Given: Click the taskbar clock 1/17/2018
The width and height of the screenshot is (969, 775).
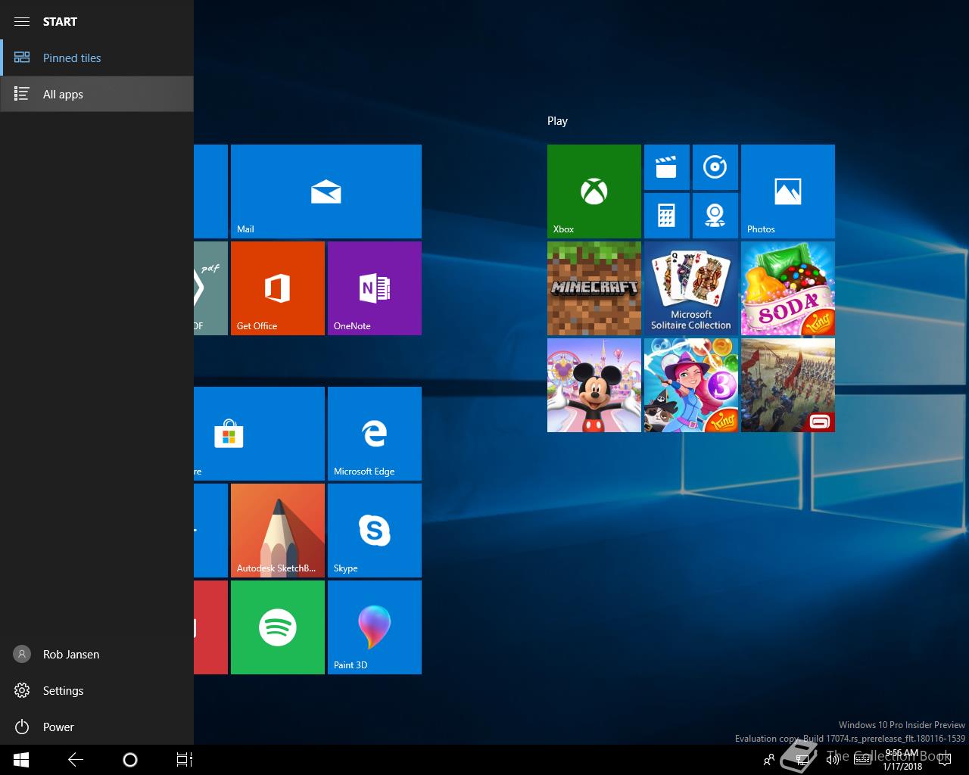Looking at the screenshot, I should (x=902, y=760).
